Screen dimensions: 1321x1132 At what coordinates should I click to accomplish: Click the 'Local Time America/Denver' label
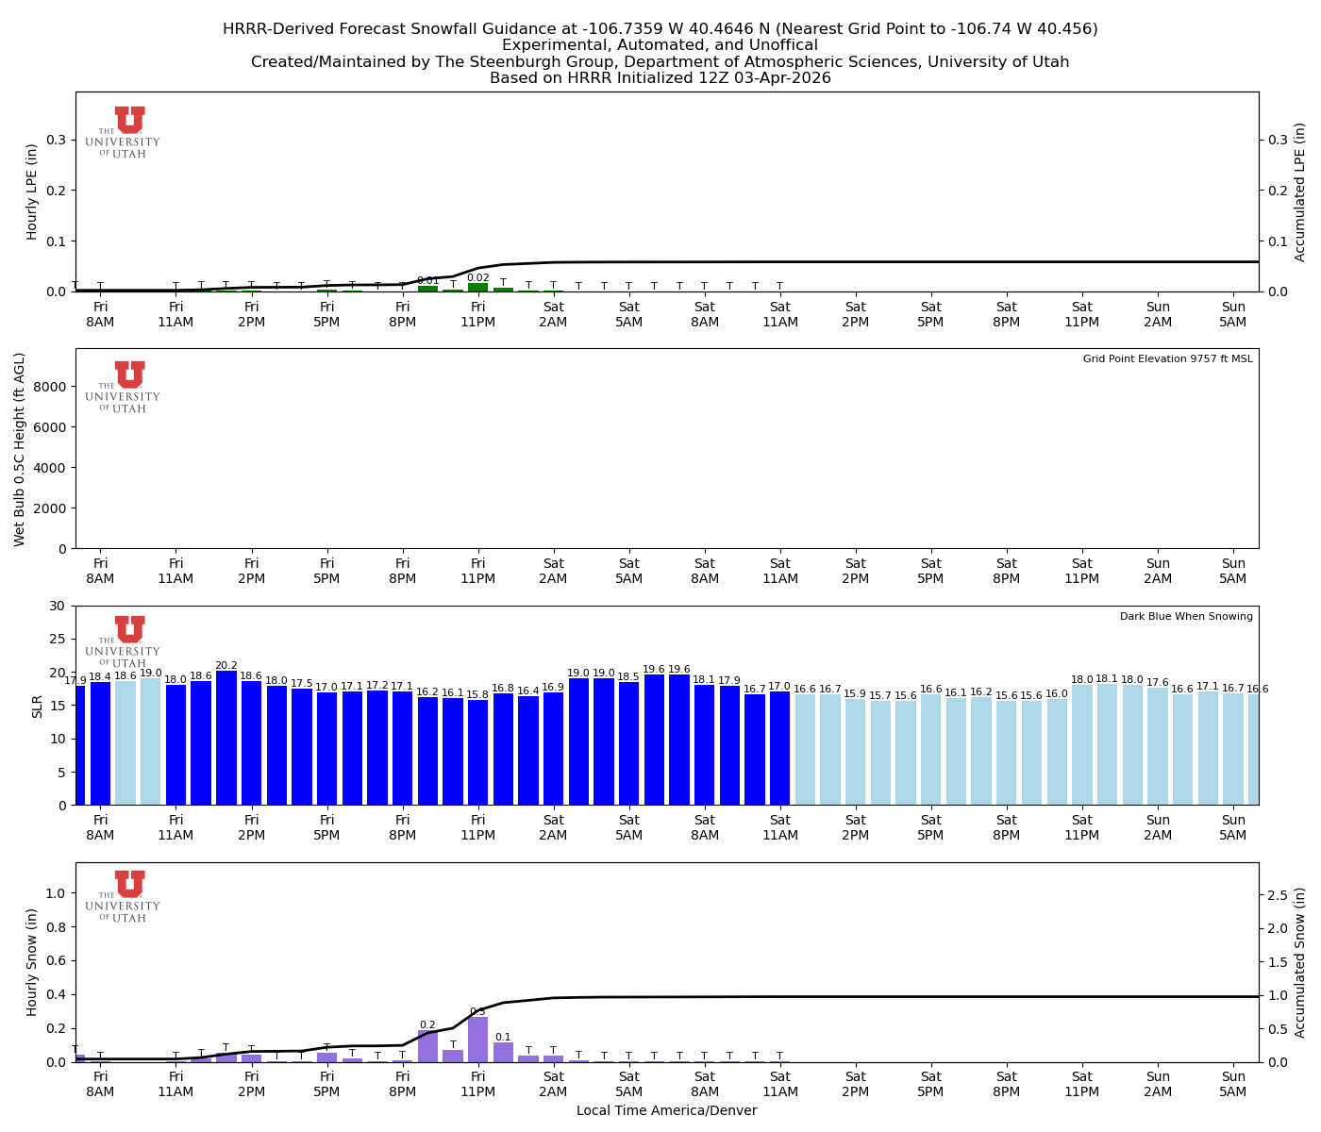point(667,1111)
